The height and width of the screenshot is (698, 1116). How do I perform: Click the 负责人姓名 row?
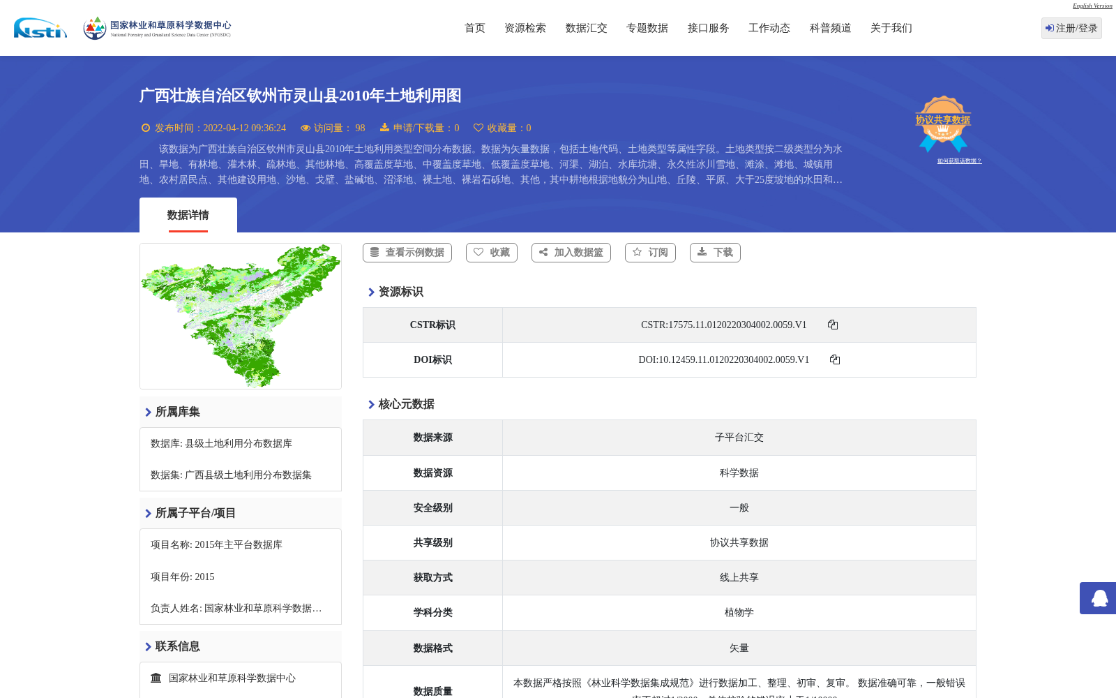tap(236, 609)
